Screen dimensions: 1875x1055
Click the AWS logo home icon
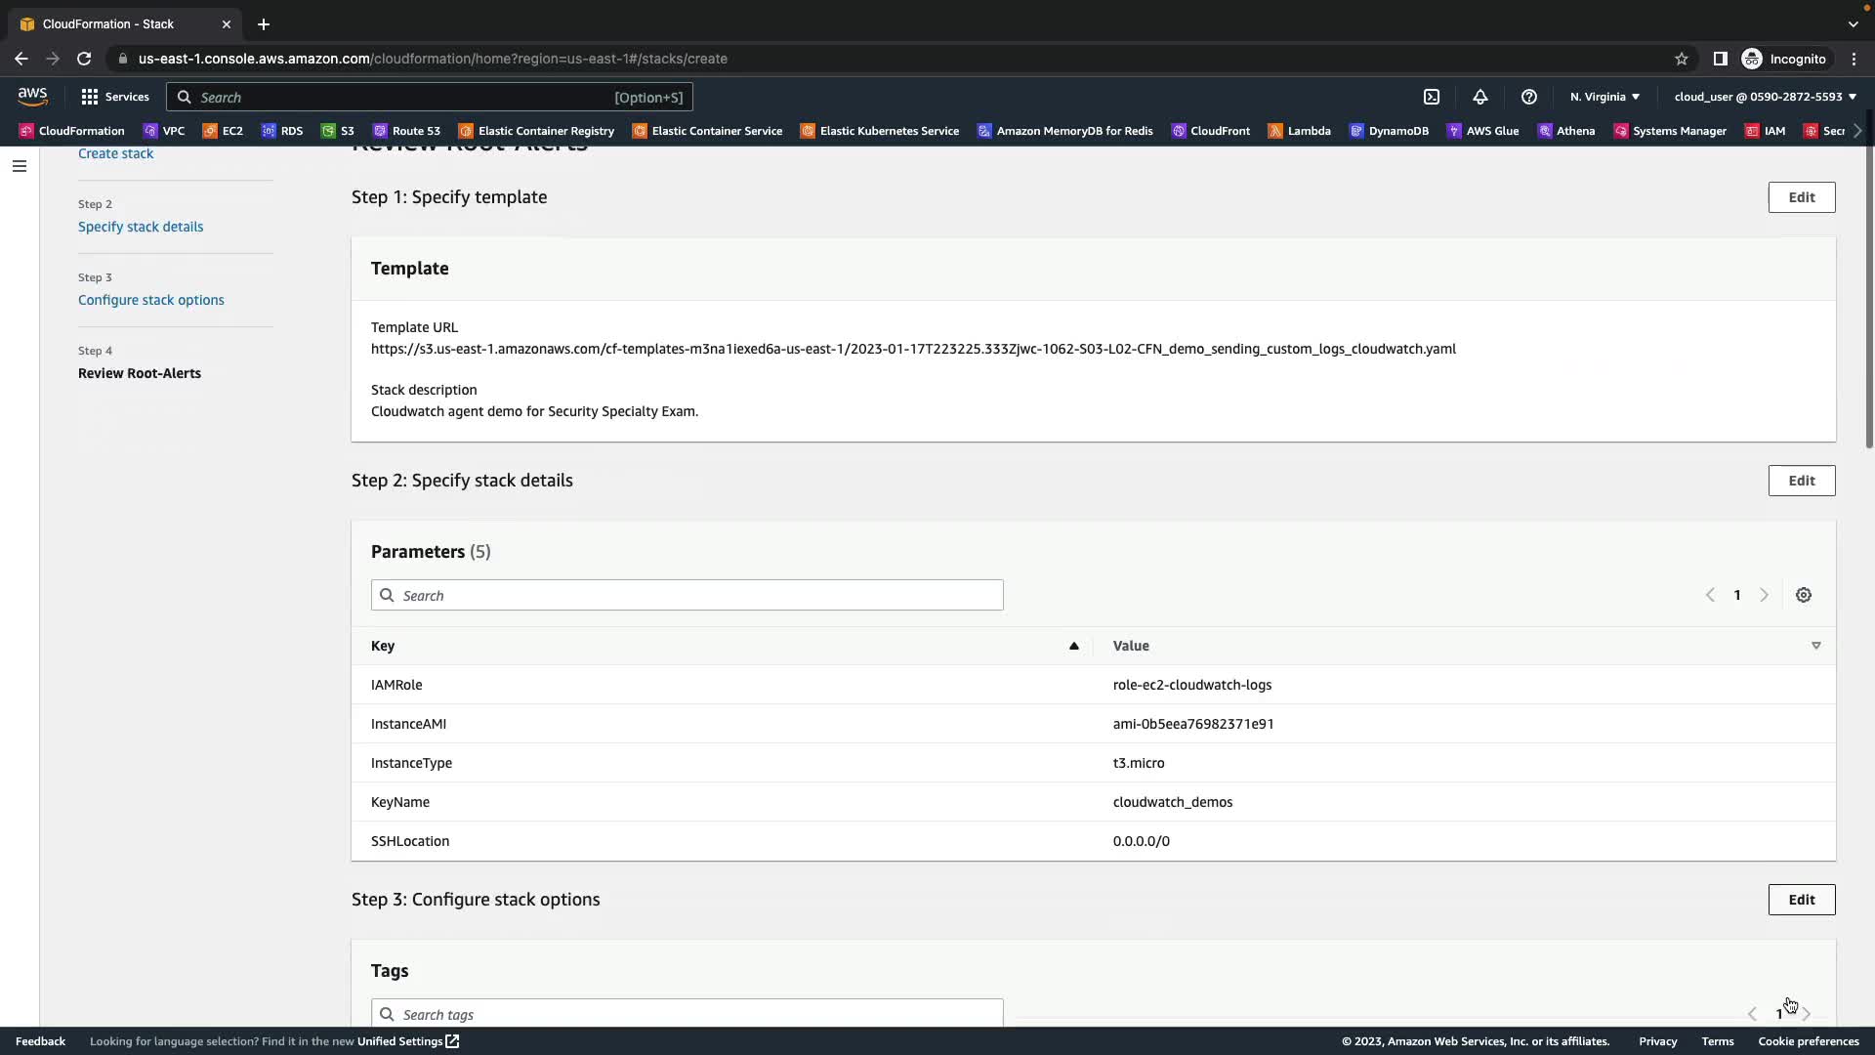[32, 96]
